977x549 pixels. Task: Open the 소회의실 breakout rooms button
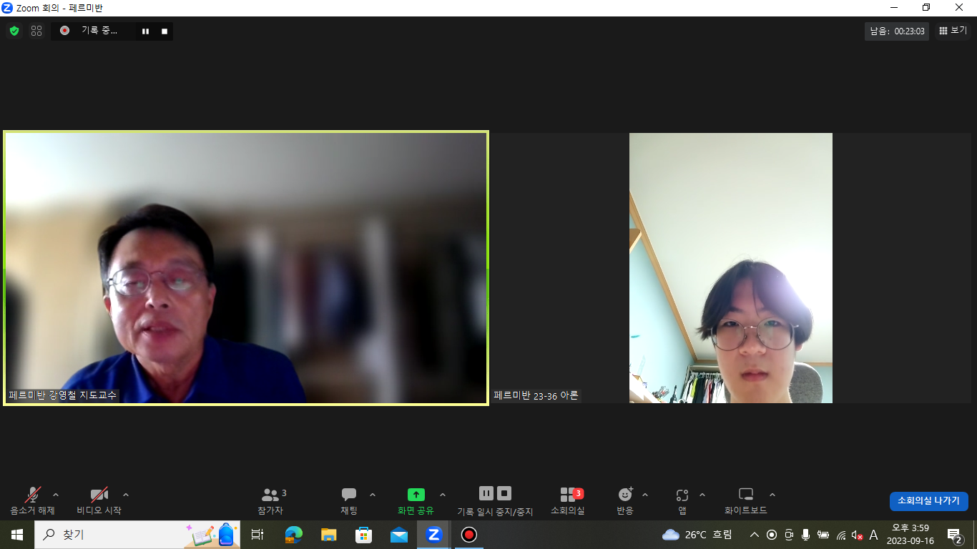[x=568, y=500]
